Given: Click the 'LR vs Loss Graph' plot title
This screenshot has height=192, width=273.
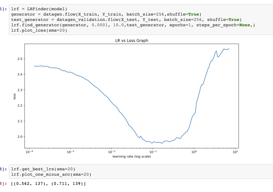Looking at the screenshot, I should click(132, 41).
